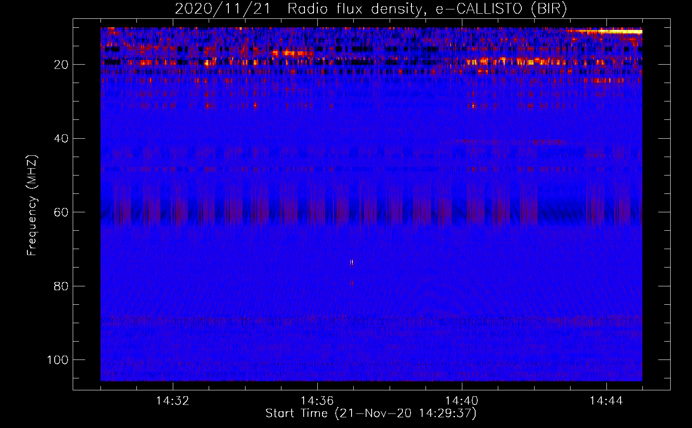Click the 'Frequency (MHZ)' y-axis label
692x428 pixels.
32,205
